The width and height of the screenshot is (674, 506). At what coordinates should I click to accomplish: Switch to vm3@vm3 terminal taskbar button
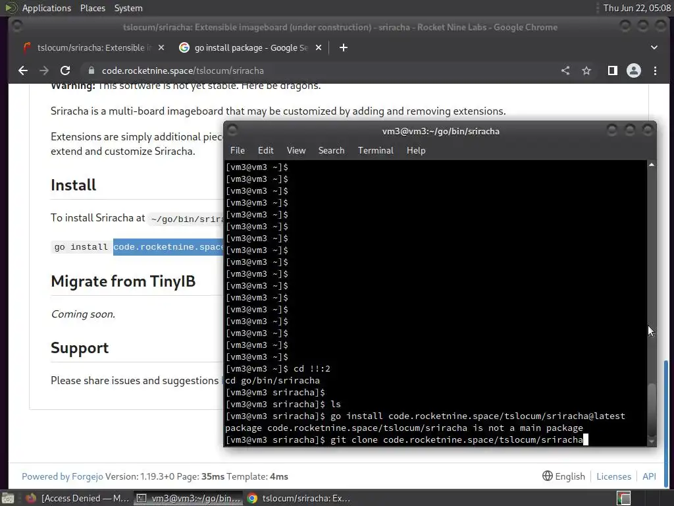(188, 498)
